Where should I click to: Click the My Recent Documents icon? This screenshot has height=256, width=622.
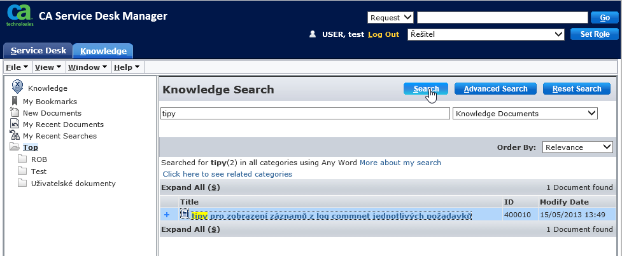[x=14, y=123]
